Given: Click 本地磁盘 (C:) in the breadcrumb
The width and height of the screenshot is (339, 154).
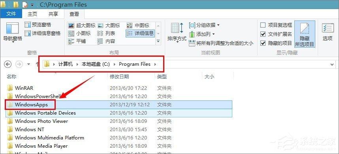Looking at the screenshot, I should pyautogui.click(x=96, y=64).
